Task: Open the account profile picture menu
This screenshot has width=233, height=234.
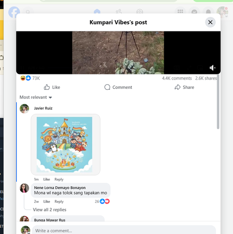Action: [x=222, y=12]
